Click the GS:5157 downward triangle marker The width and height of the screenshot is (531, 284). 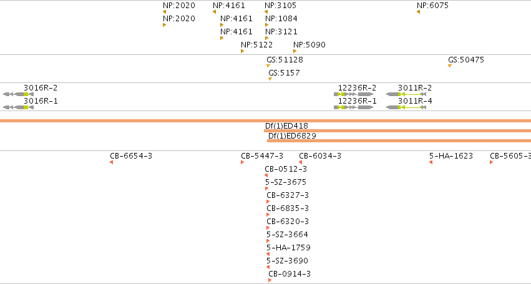coord(270,79)
